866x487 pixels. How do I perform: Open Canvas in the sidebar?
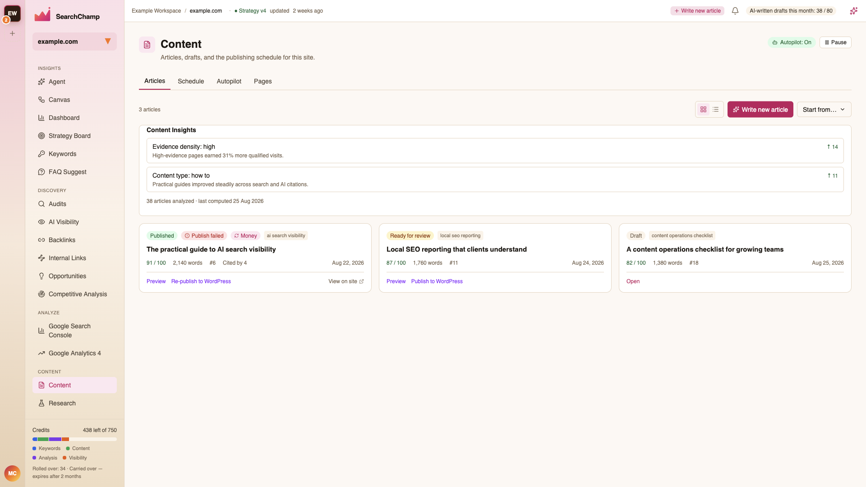(74, 100)
